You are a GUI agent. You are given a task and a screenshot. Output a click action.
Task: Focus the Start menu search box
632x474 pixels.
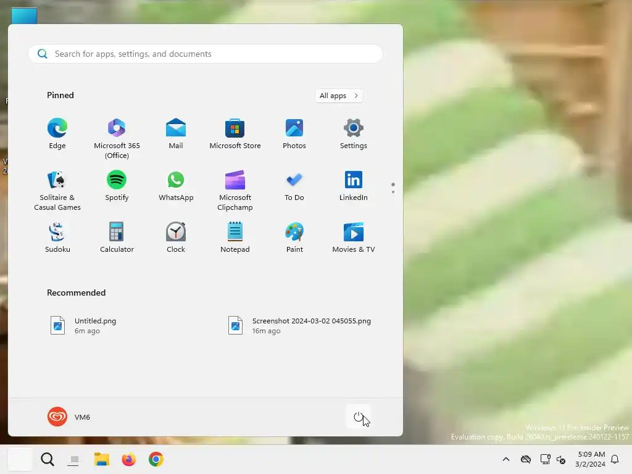pos(205,54)
